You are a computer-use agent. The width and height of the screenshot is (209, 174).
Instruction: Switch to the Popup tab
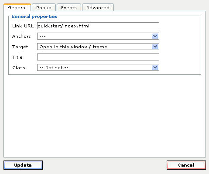(44, 7)
